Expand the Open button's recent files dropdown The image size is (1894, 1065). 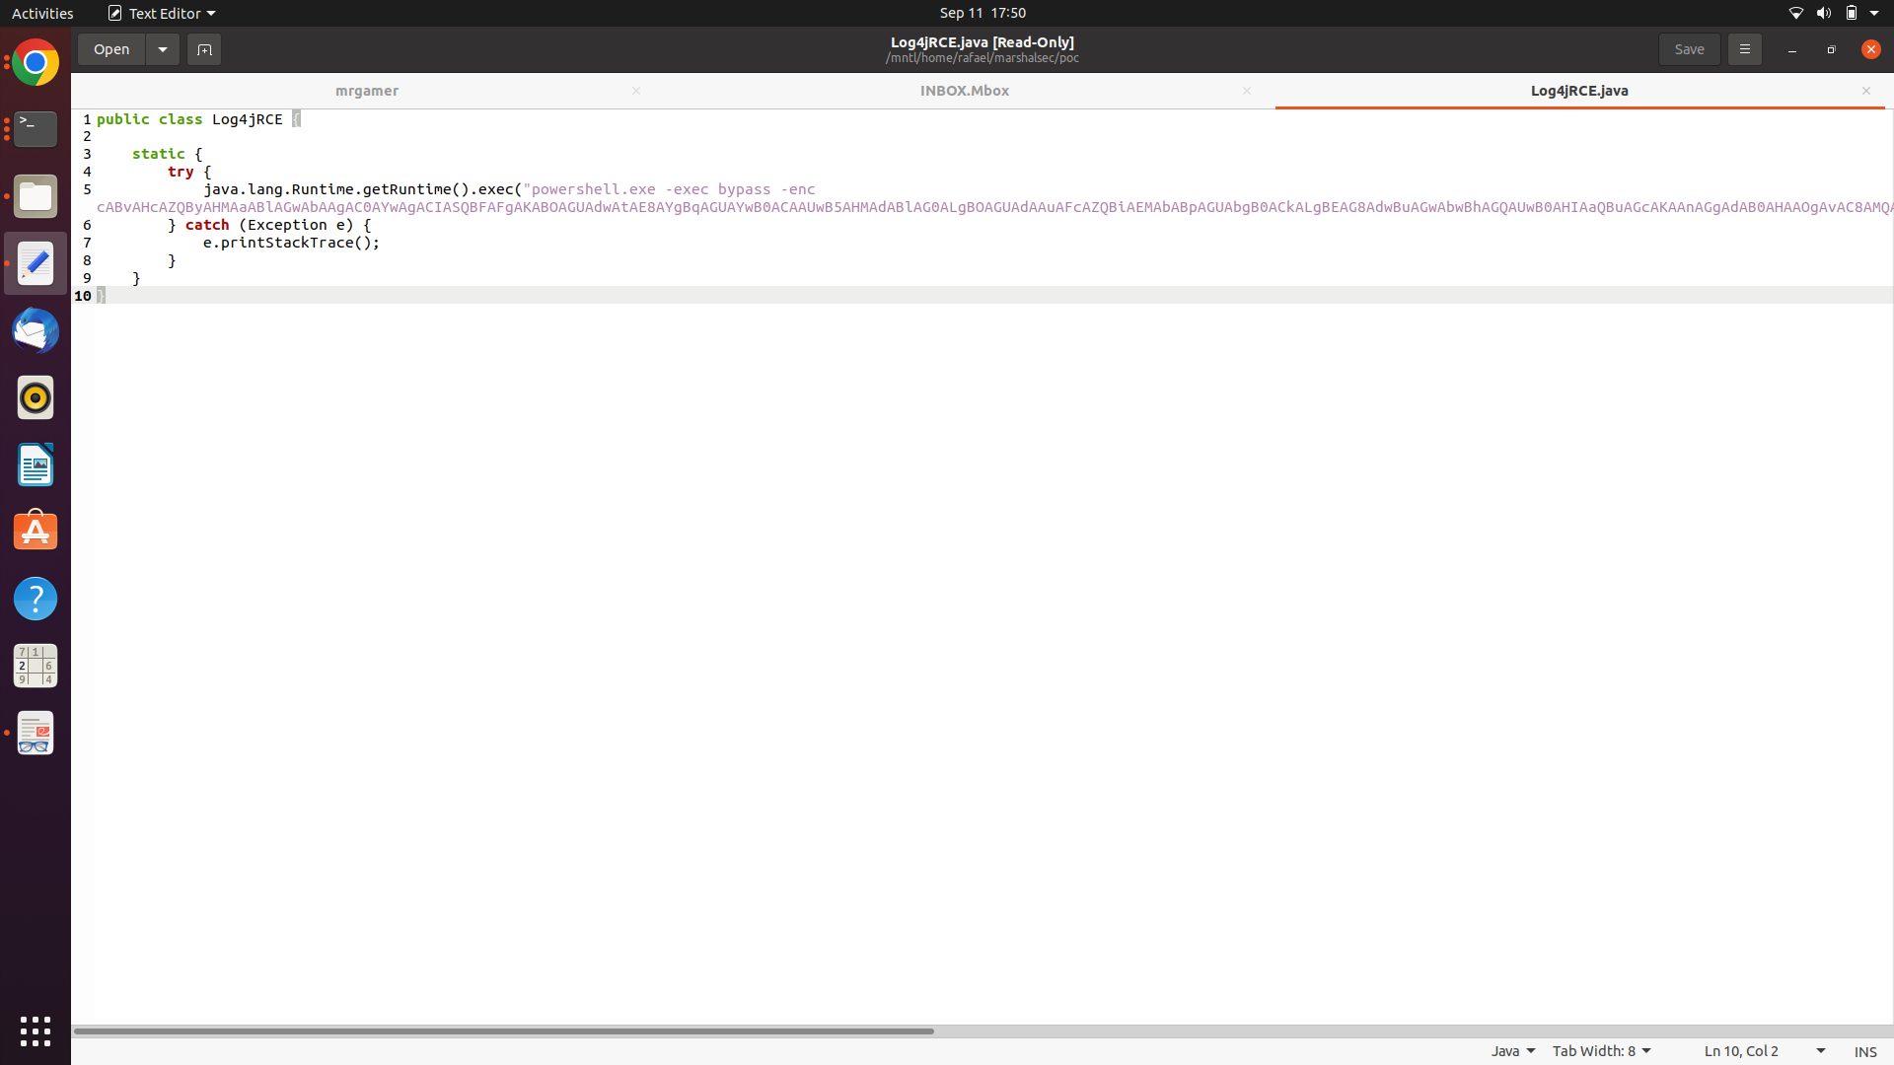[162, 48]
